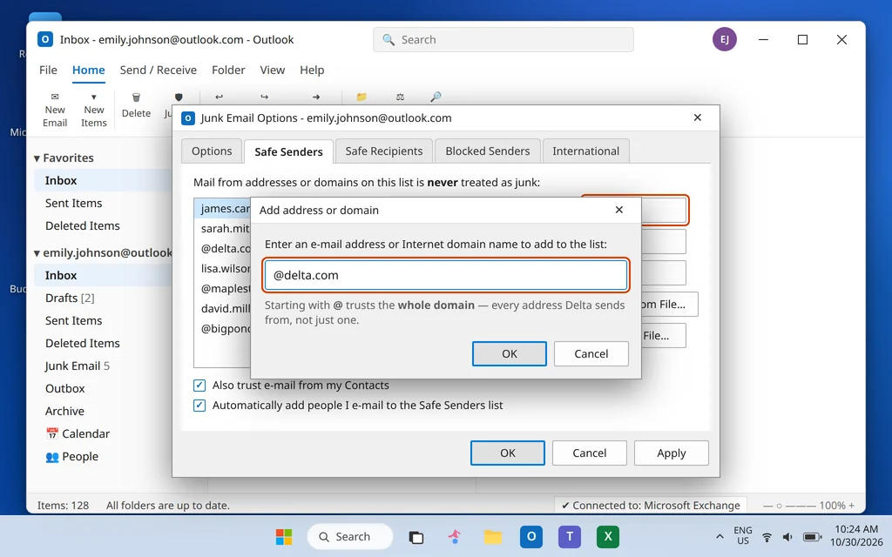Viewport: 892px width, 557px height.
Task: Click the Outlook icon on the taskbar
Action: coord(530,536)
